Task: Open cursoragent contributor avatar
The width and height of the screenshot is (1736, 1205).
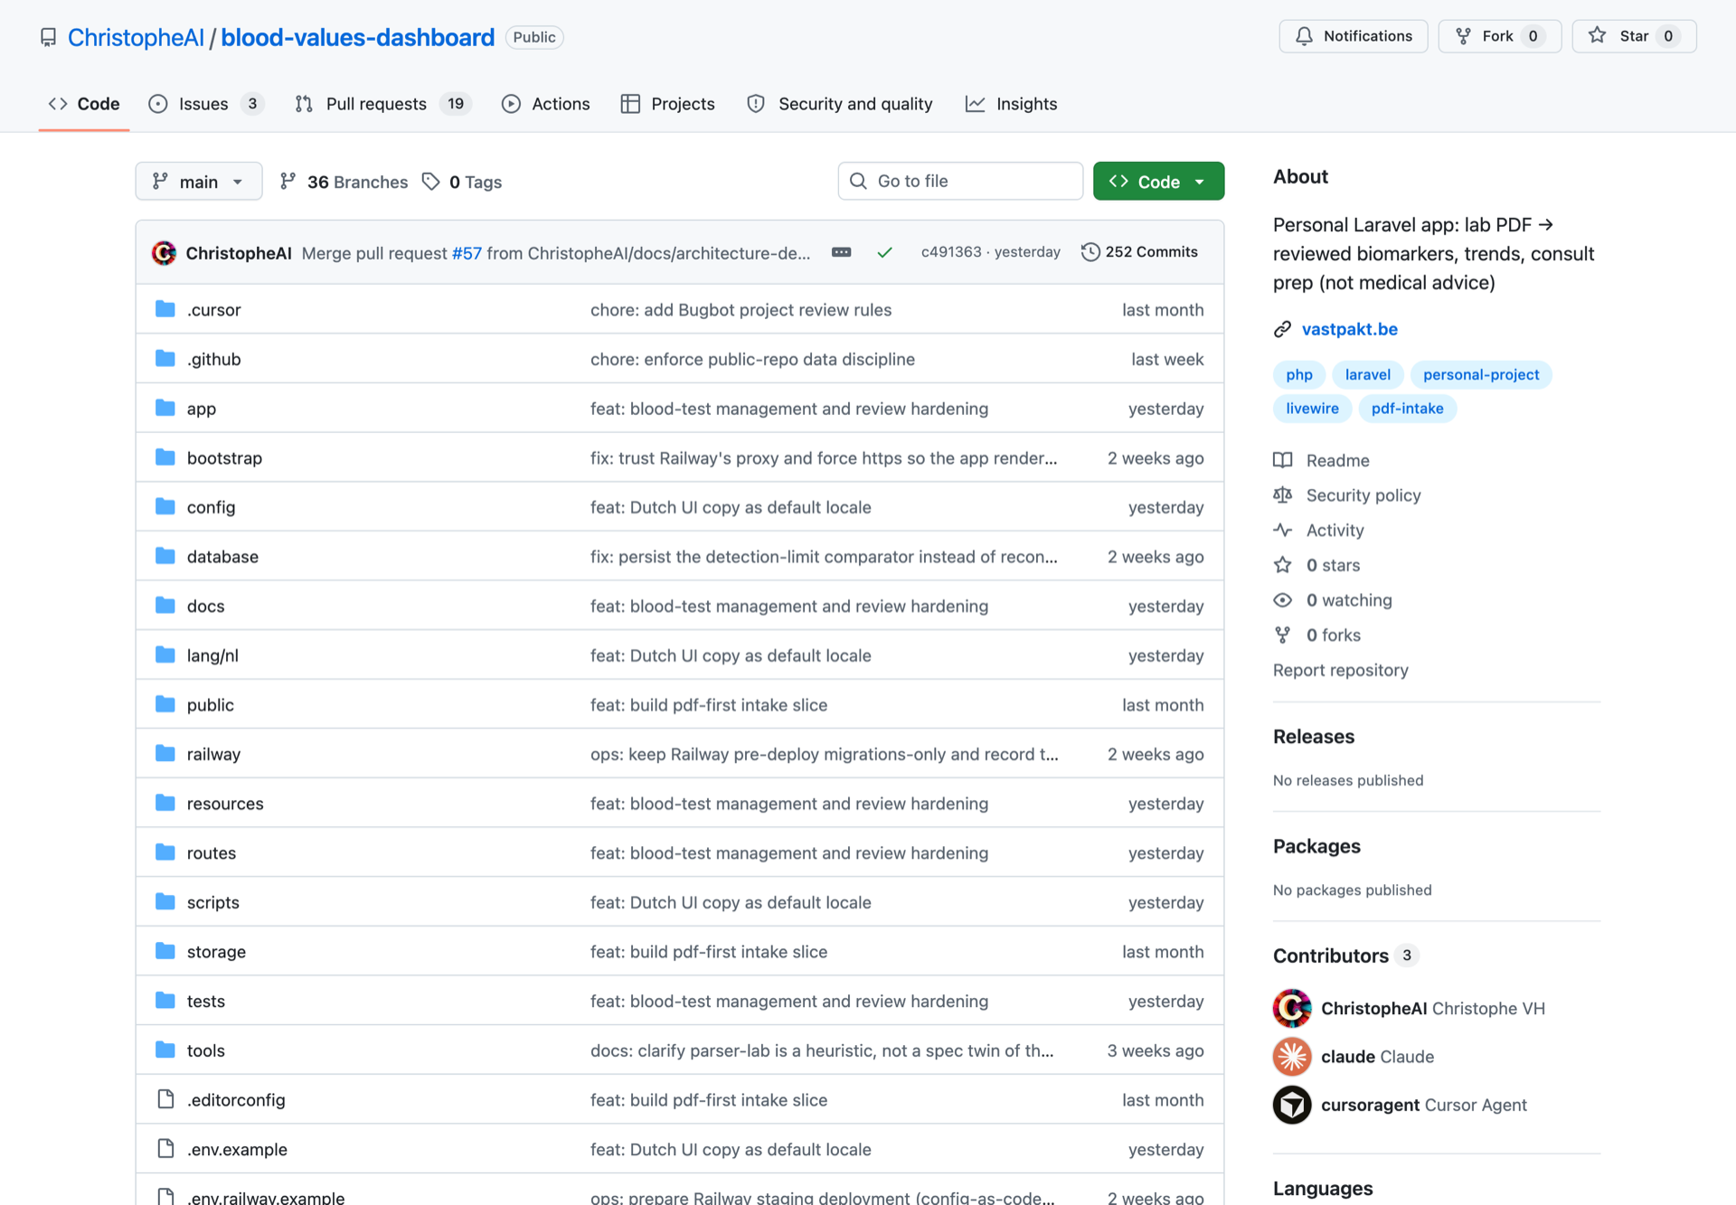Action: point(1292,1105)
